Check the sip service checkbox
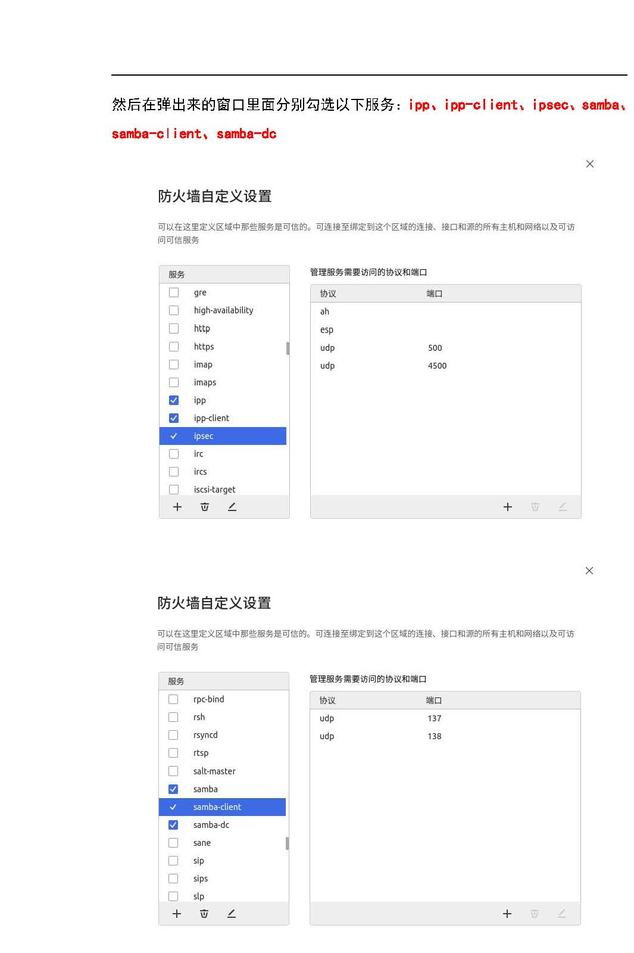Viewport: 634px width, 953px height. point(173,861)
